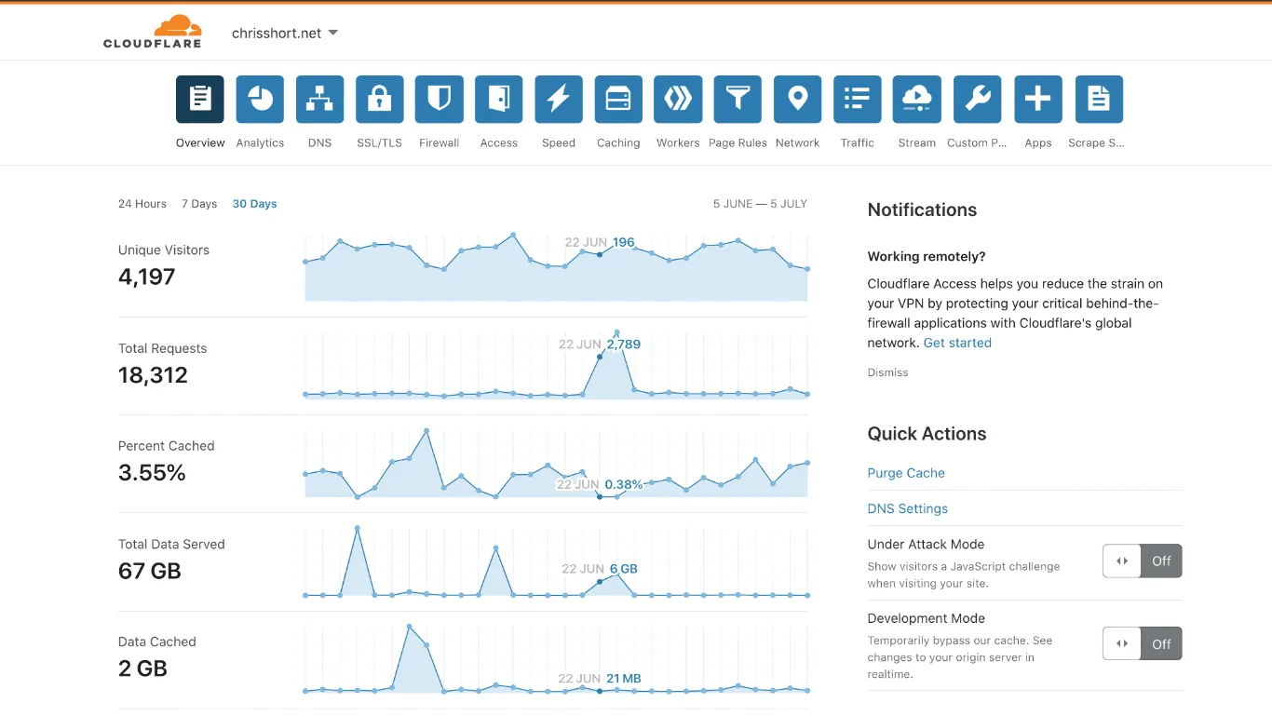Open the Access door icon
This screenshot has width=1272, height=716.
click(498, 100)
